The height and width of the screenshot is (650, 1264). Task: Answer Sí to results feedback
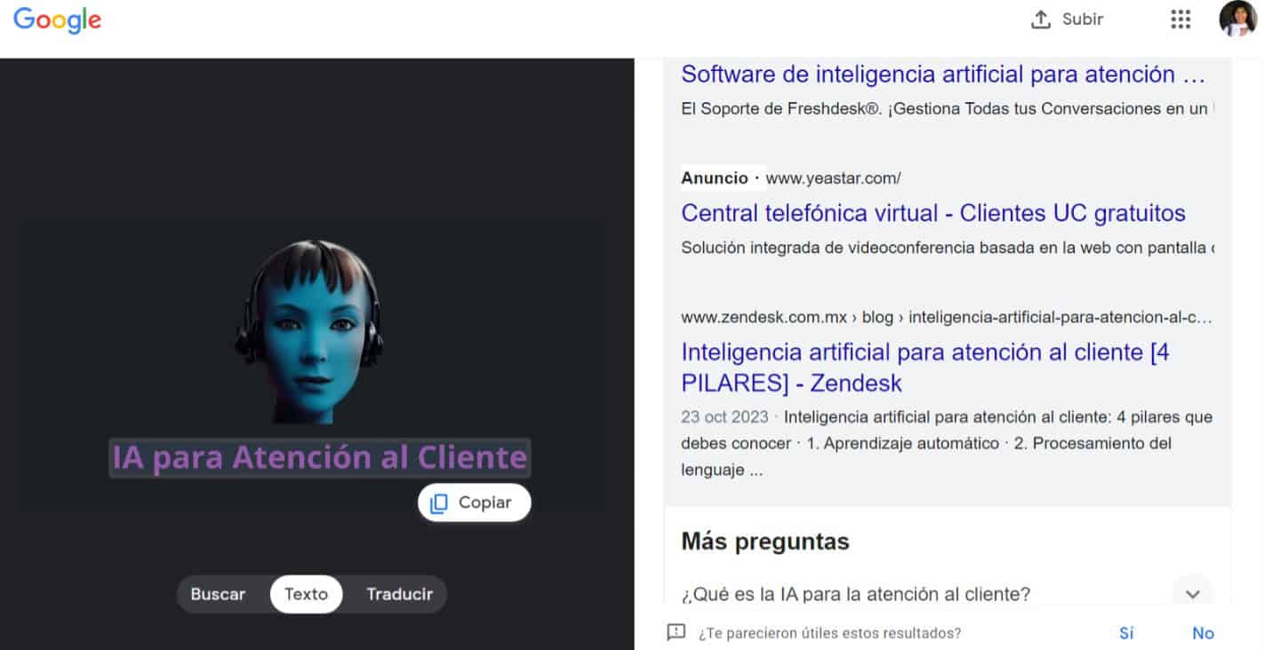tap(1126, 633)
